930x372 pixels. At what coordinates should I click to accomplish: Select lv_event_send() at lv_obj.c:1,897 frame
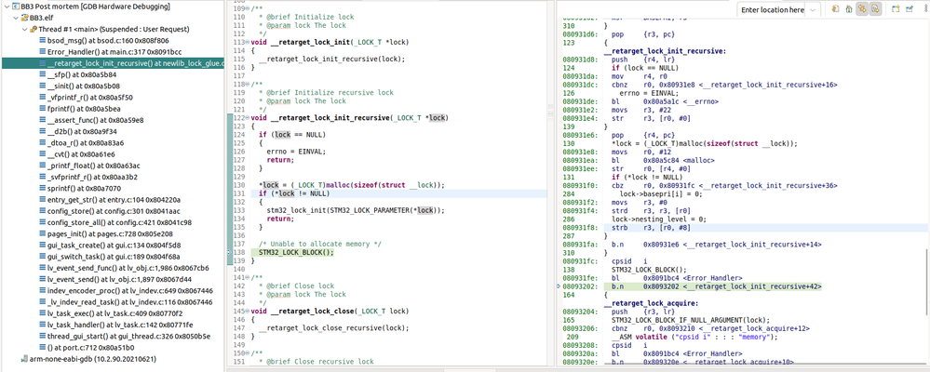(118, 279)
